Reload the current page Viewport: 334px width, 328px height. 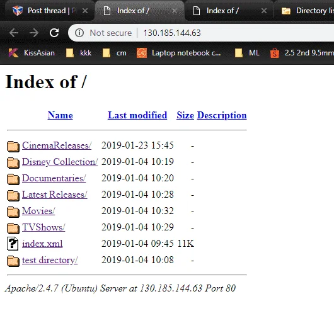pyautogui.click(x=54, y=33)
